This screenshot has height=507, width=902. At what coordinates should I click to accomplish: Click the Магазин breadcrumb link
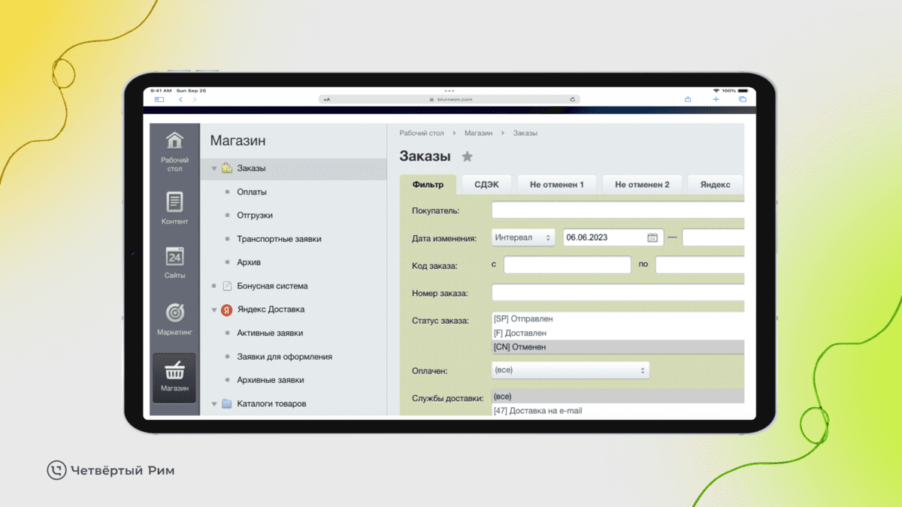click(478, 133)
